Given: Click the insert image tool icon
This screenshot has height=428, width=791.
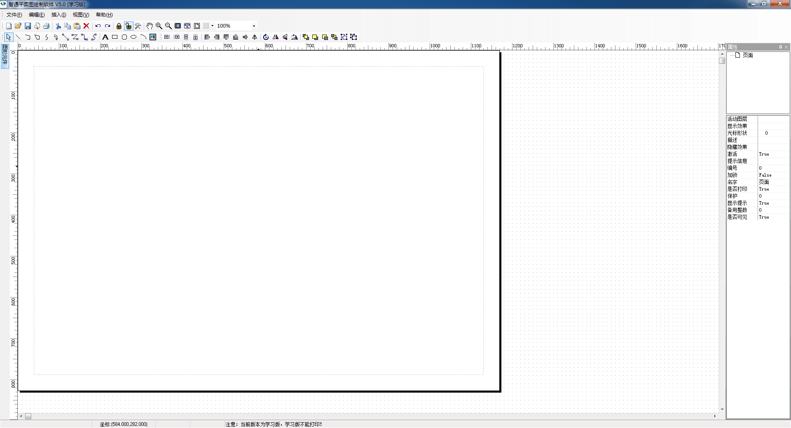Looking at the screenshot, I should pyautogui.click(x=153, y=37).
